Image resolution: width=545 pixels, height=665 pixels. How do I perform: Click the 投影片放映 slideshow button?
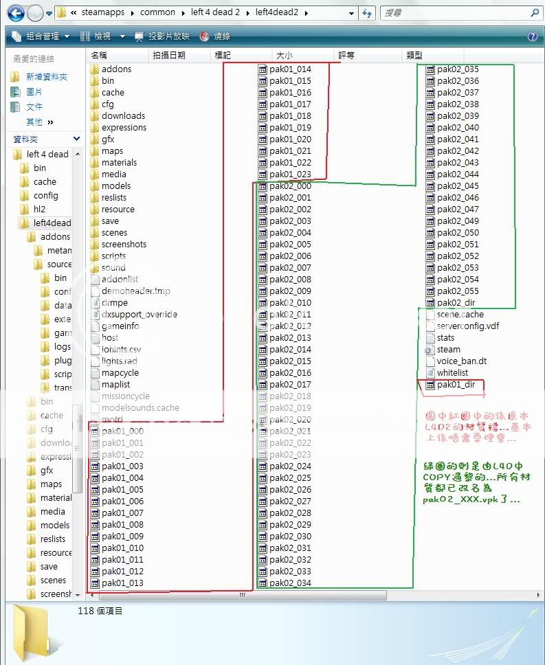pyautogui.click(x=162, y=36)
